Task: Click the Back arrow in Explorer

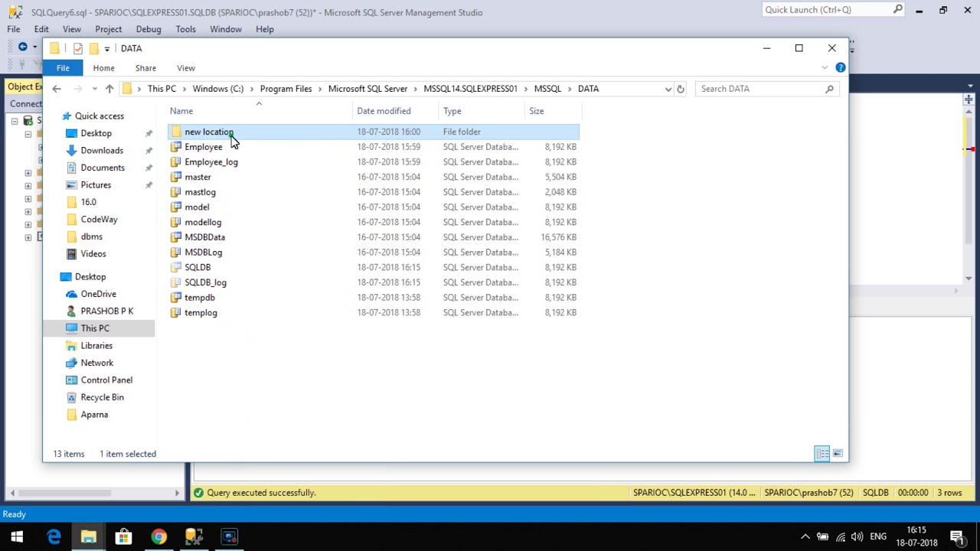Action: pos(57,89)
